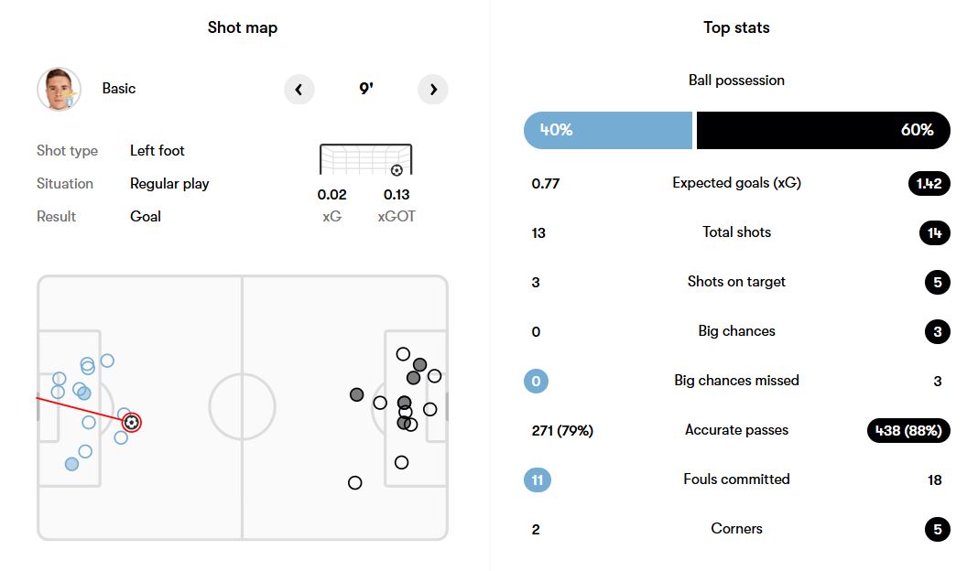Image resolution: width=978 pixels, height=571 pixels.
Task: Select the Top stats heading
Action: pyautogui.click(x=736, y=27)
